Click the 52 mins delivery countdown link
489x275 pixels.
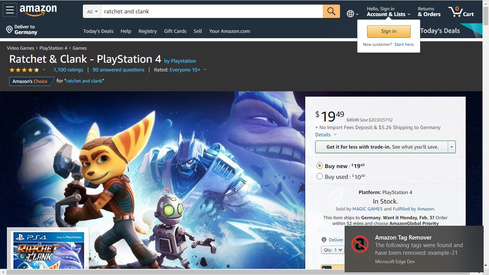tap(355, 223)
